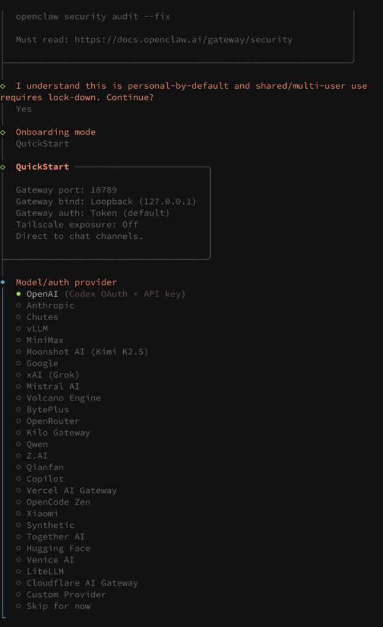Select the Mistral AI option
The height and width of the screenshot is (627, 383).
[x=53, y=386]
